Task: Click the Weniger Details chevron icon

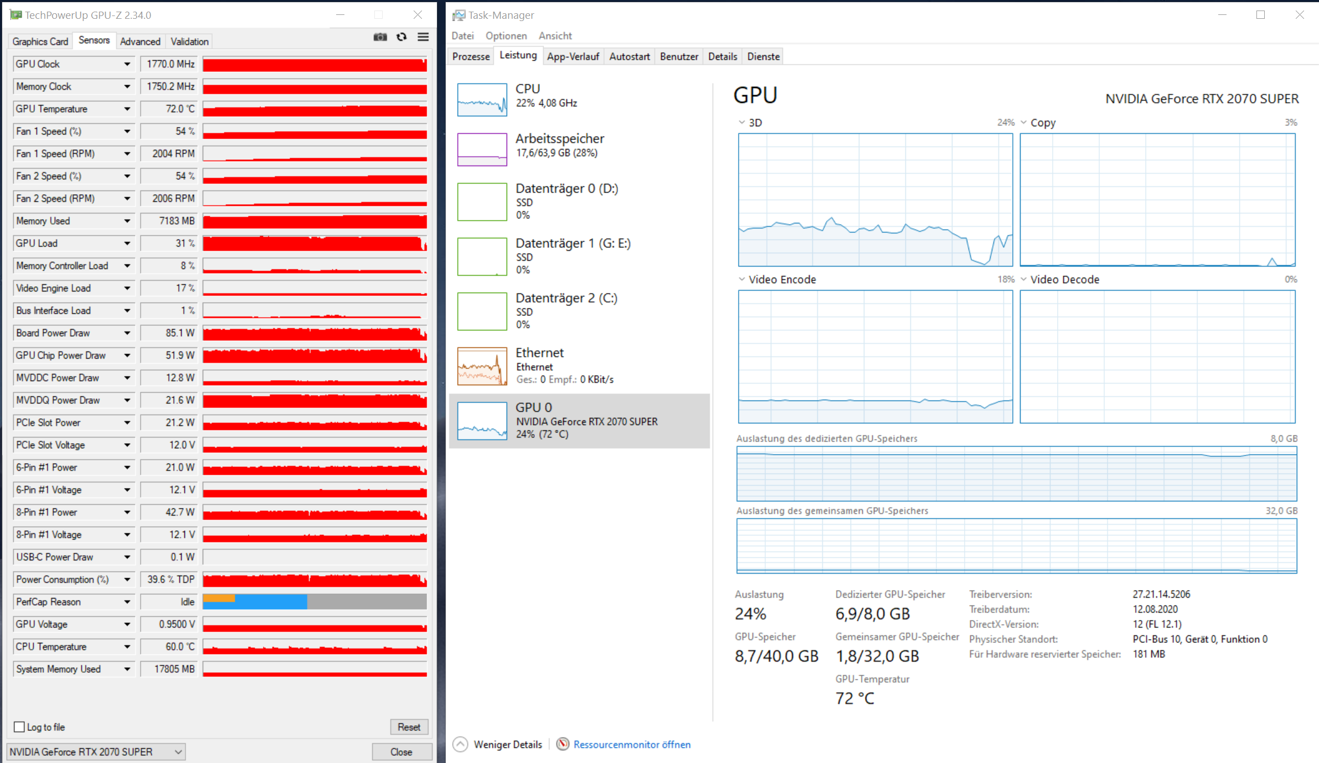Action: (x=460, y=744)
